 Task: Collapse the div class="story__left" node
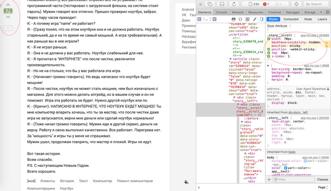234,98
